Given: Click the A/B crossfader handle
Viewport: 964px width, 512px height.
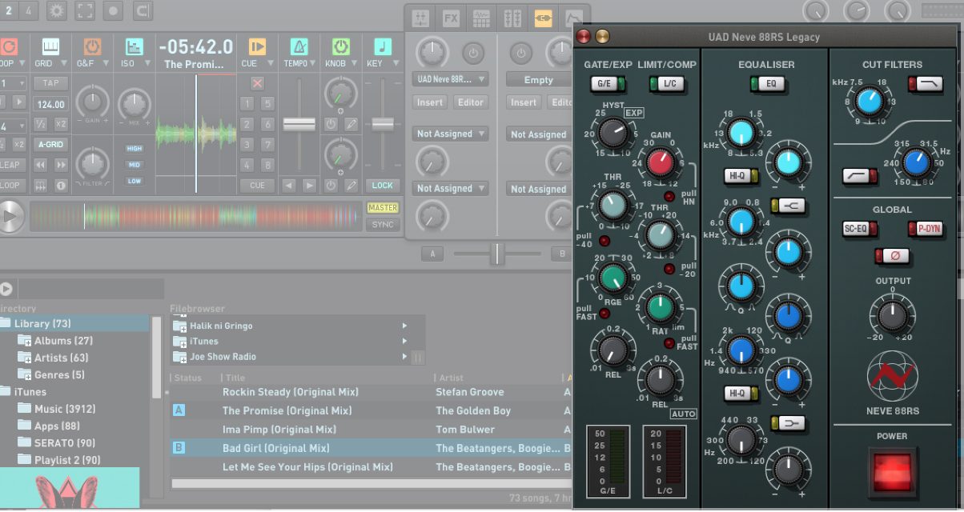Looking at the screenshot, I should coord(497,254).
